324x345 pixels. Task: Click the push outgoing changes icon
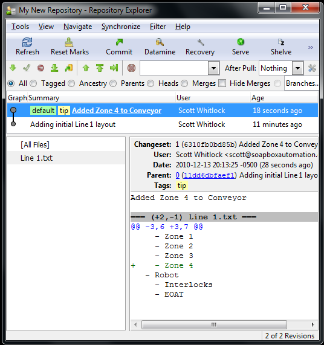pyautogui.click(x=100, y=68)
